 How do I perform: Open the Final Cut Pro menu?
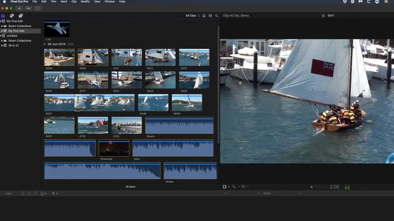[19, 1]
